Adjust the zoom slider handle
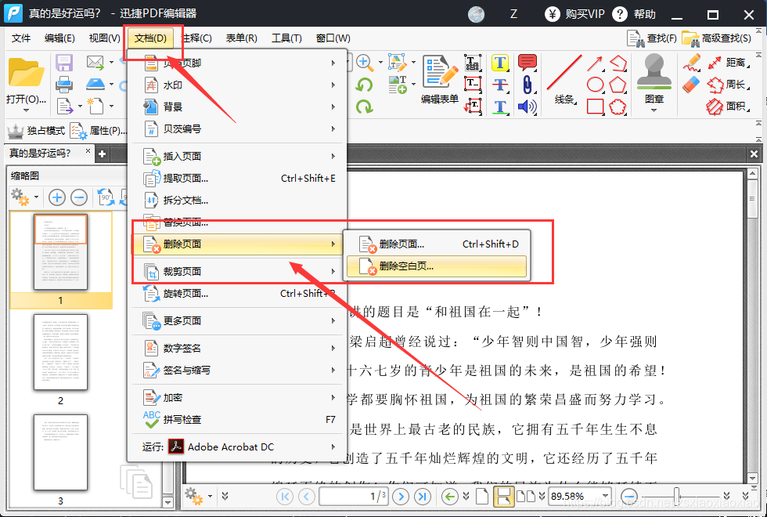Image resolution: width=767 pixels, height=517 pixels. [676, 496]
